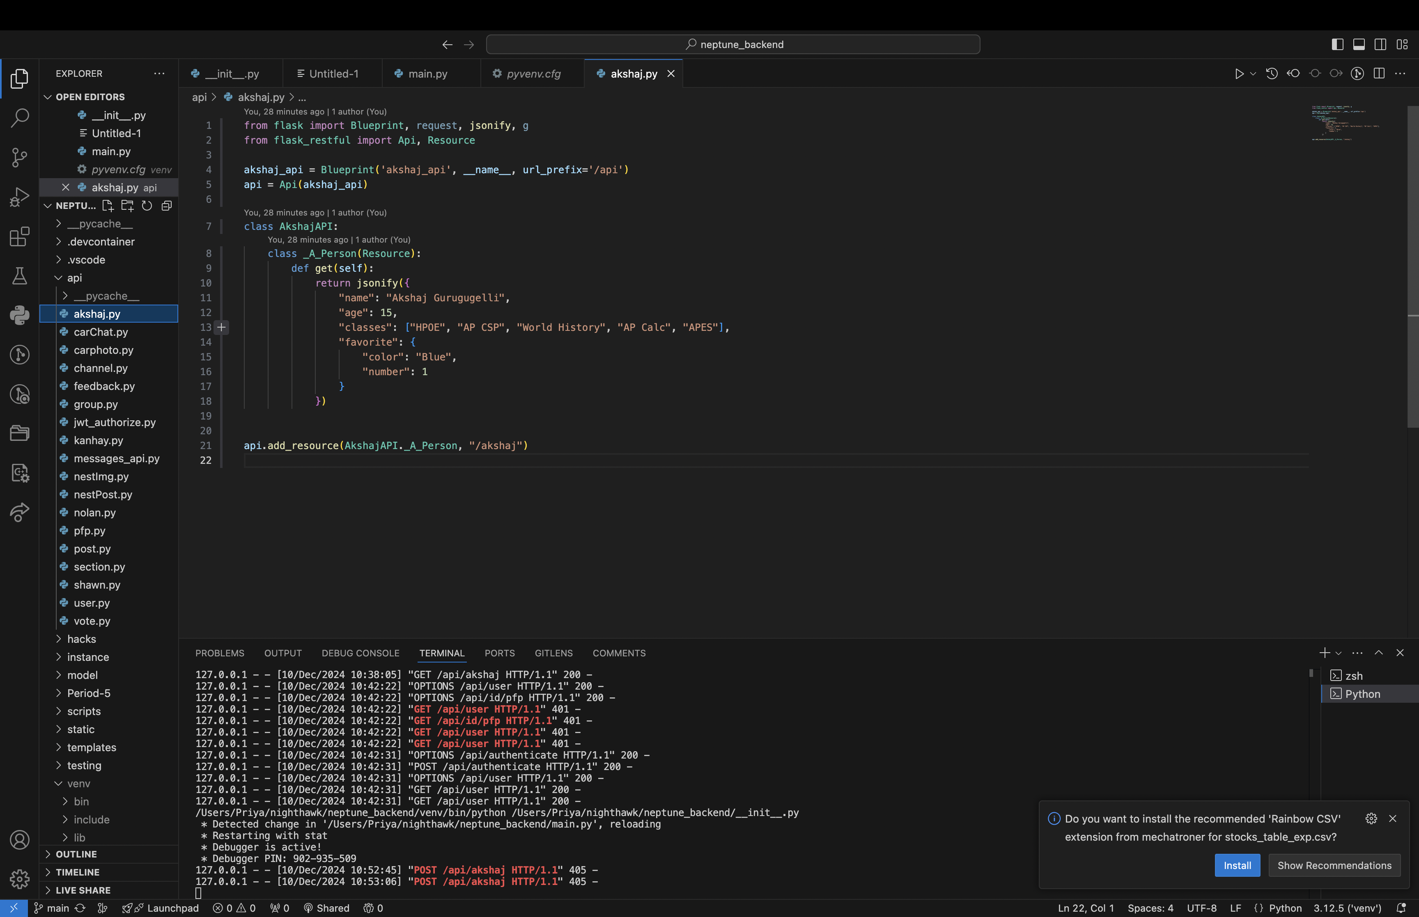Open the Testing beaker view
Image resolution: width=1419 pixels, height=917 pixels.
[x=20, y=276]
